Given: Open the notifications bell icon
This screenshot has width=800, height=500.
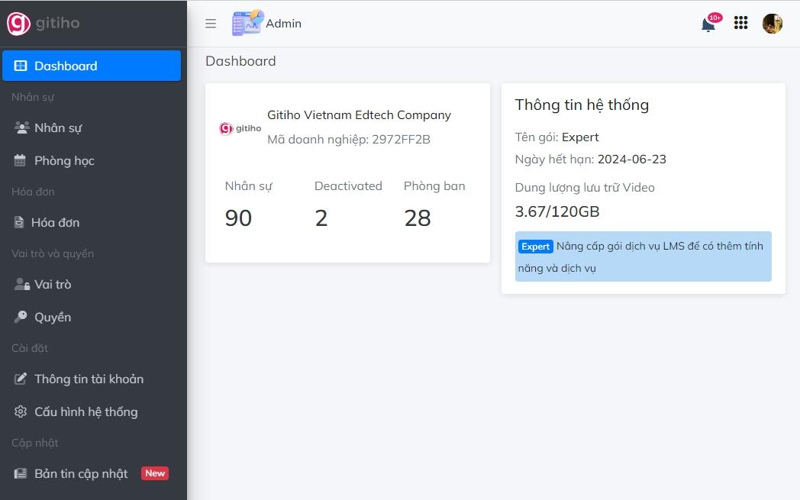Looking at the screenshot, I should point(708,24).
